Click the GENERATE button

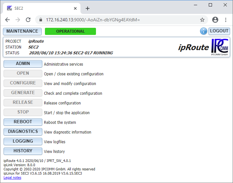click(x=23, y=93)
